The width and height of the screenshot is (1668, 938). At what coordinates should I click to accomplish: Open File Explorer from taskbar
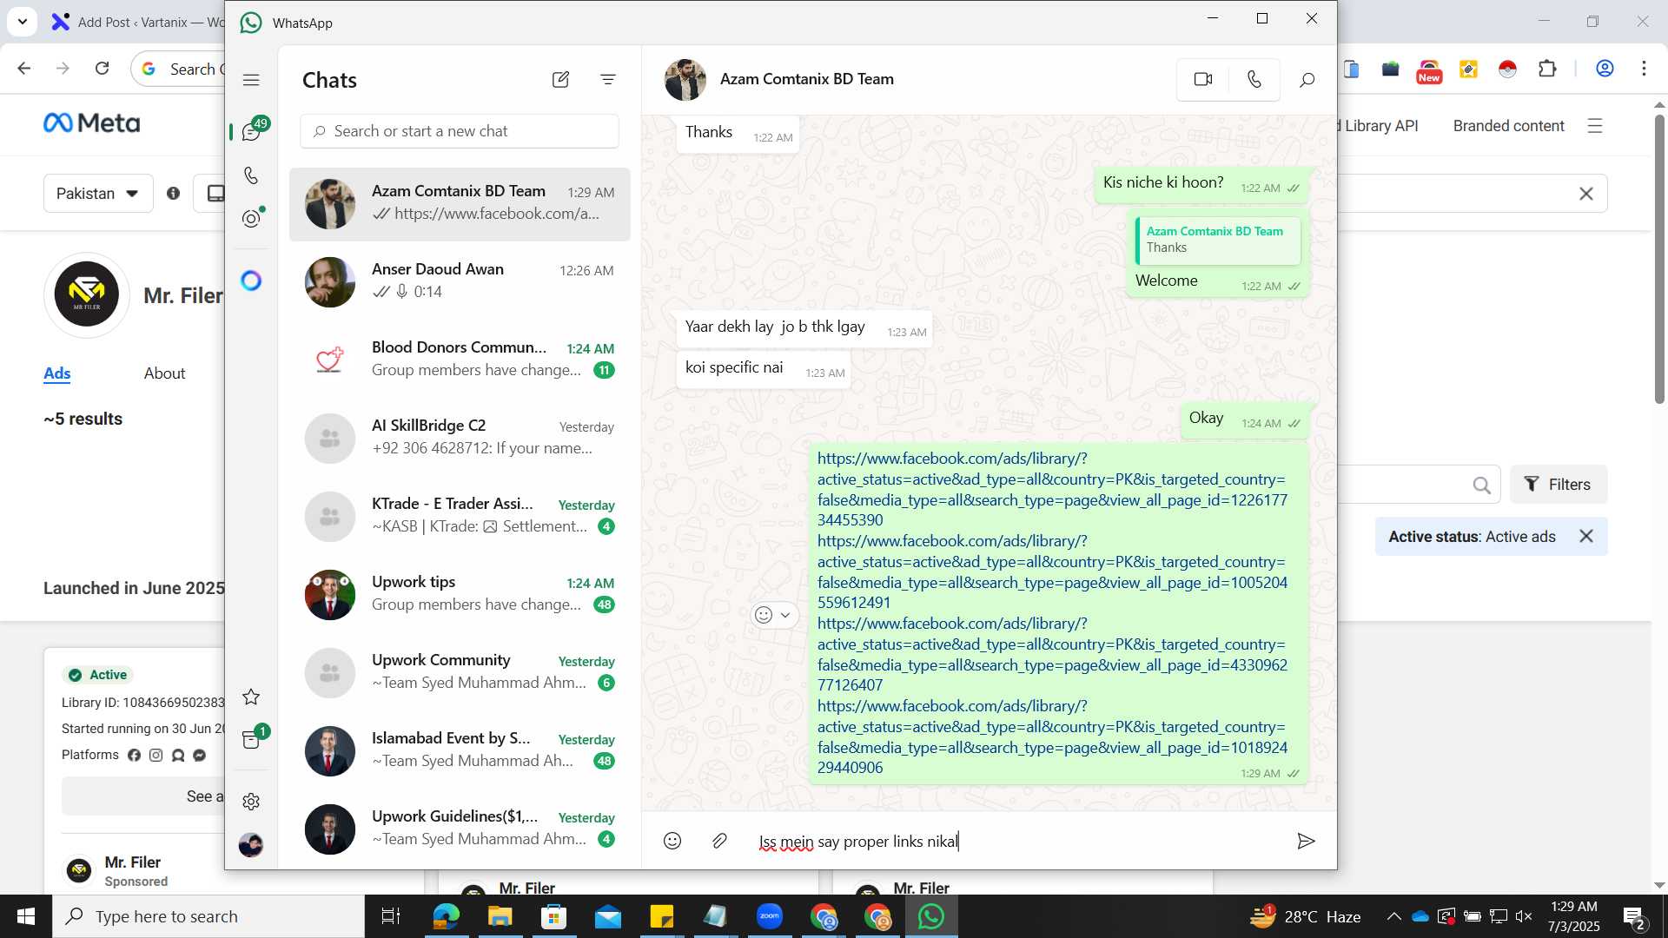[500, 916]
